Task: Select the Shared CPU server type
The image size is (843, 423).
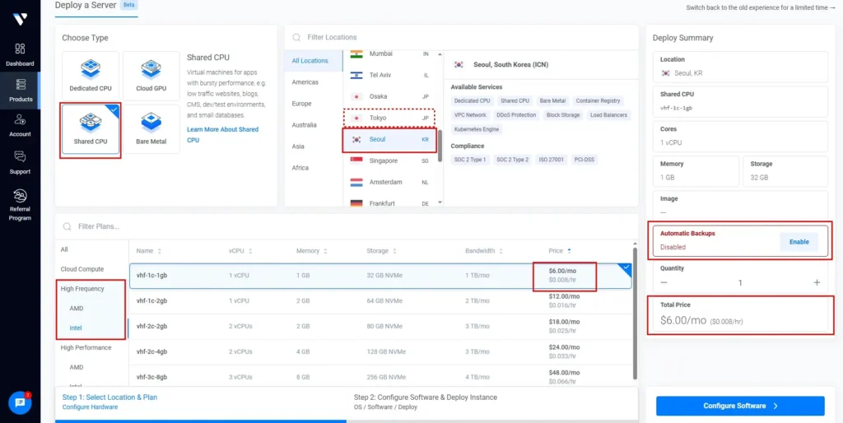Action: click(x=91, y=129)
